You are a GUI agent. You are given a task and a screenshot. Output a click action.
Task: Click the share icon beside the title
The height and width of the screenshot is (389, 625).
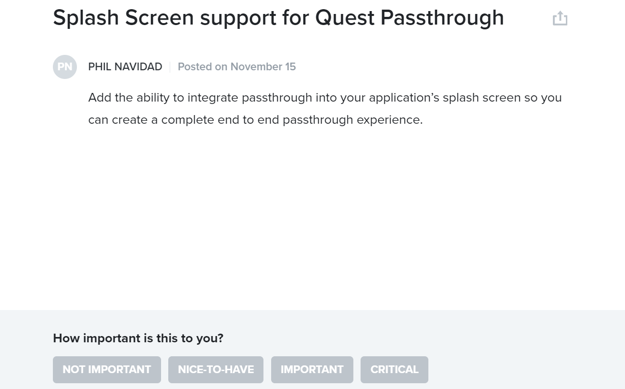pos(560,19)
